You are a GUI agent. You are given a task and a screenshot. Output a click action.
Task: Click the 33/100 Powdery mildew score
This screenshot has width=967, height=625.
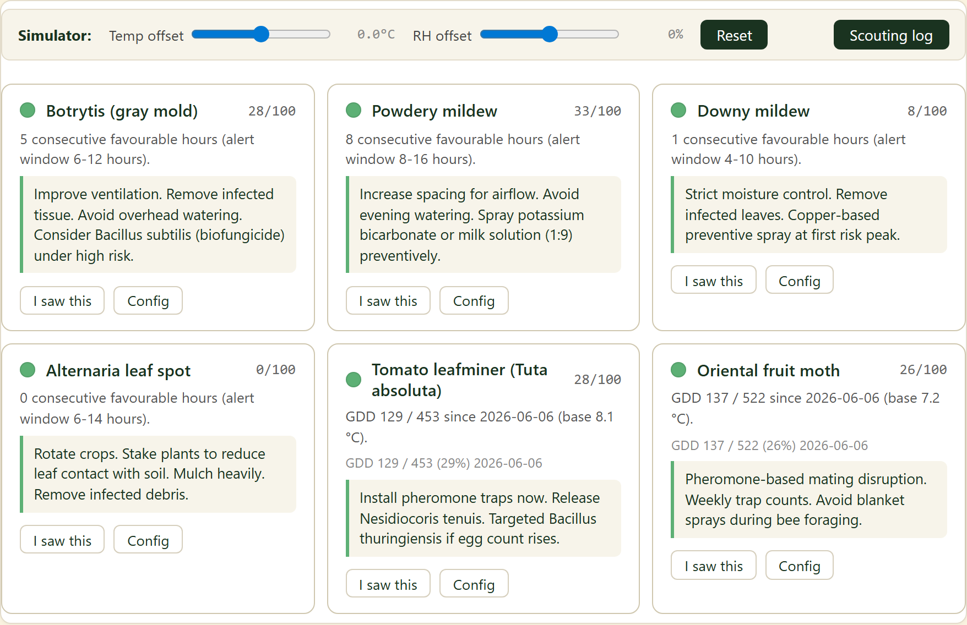point(597,111)
